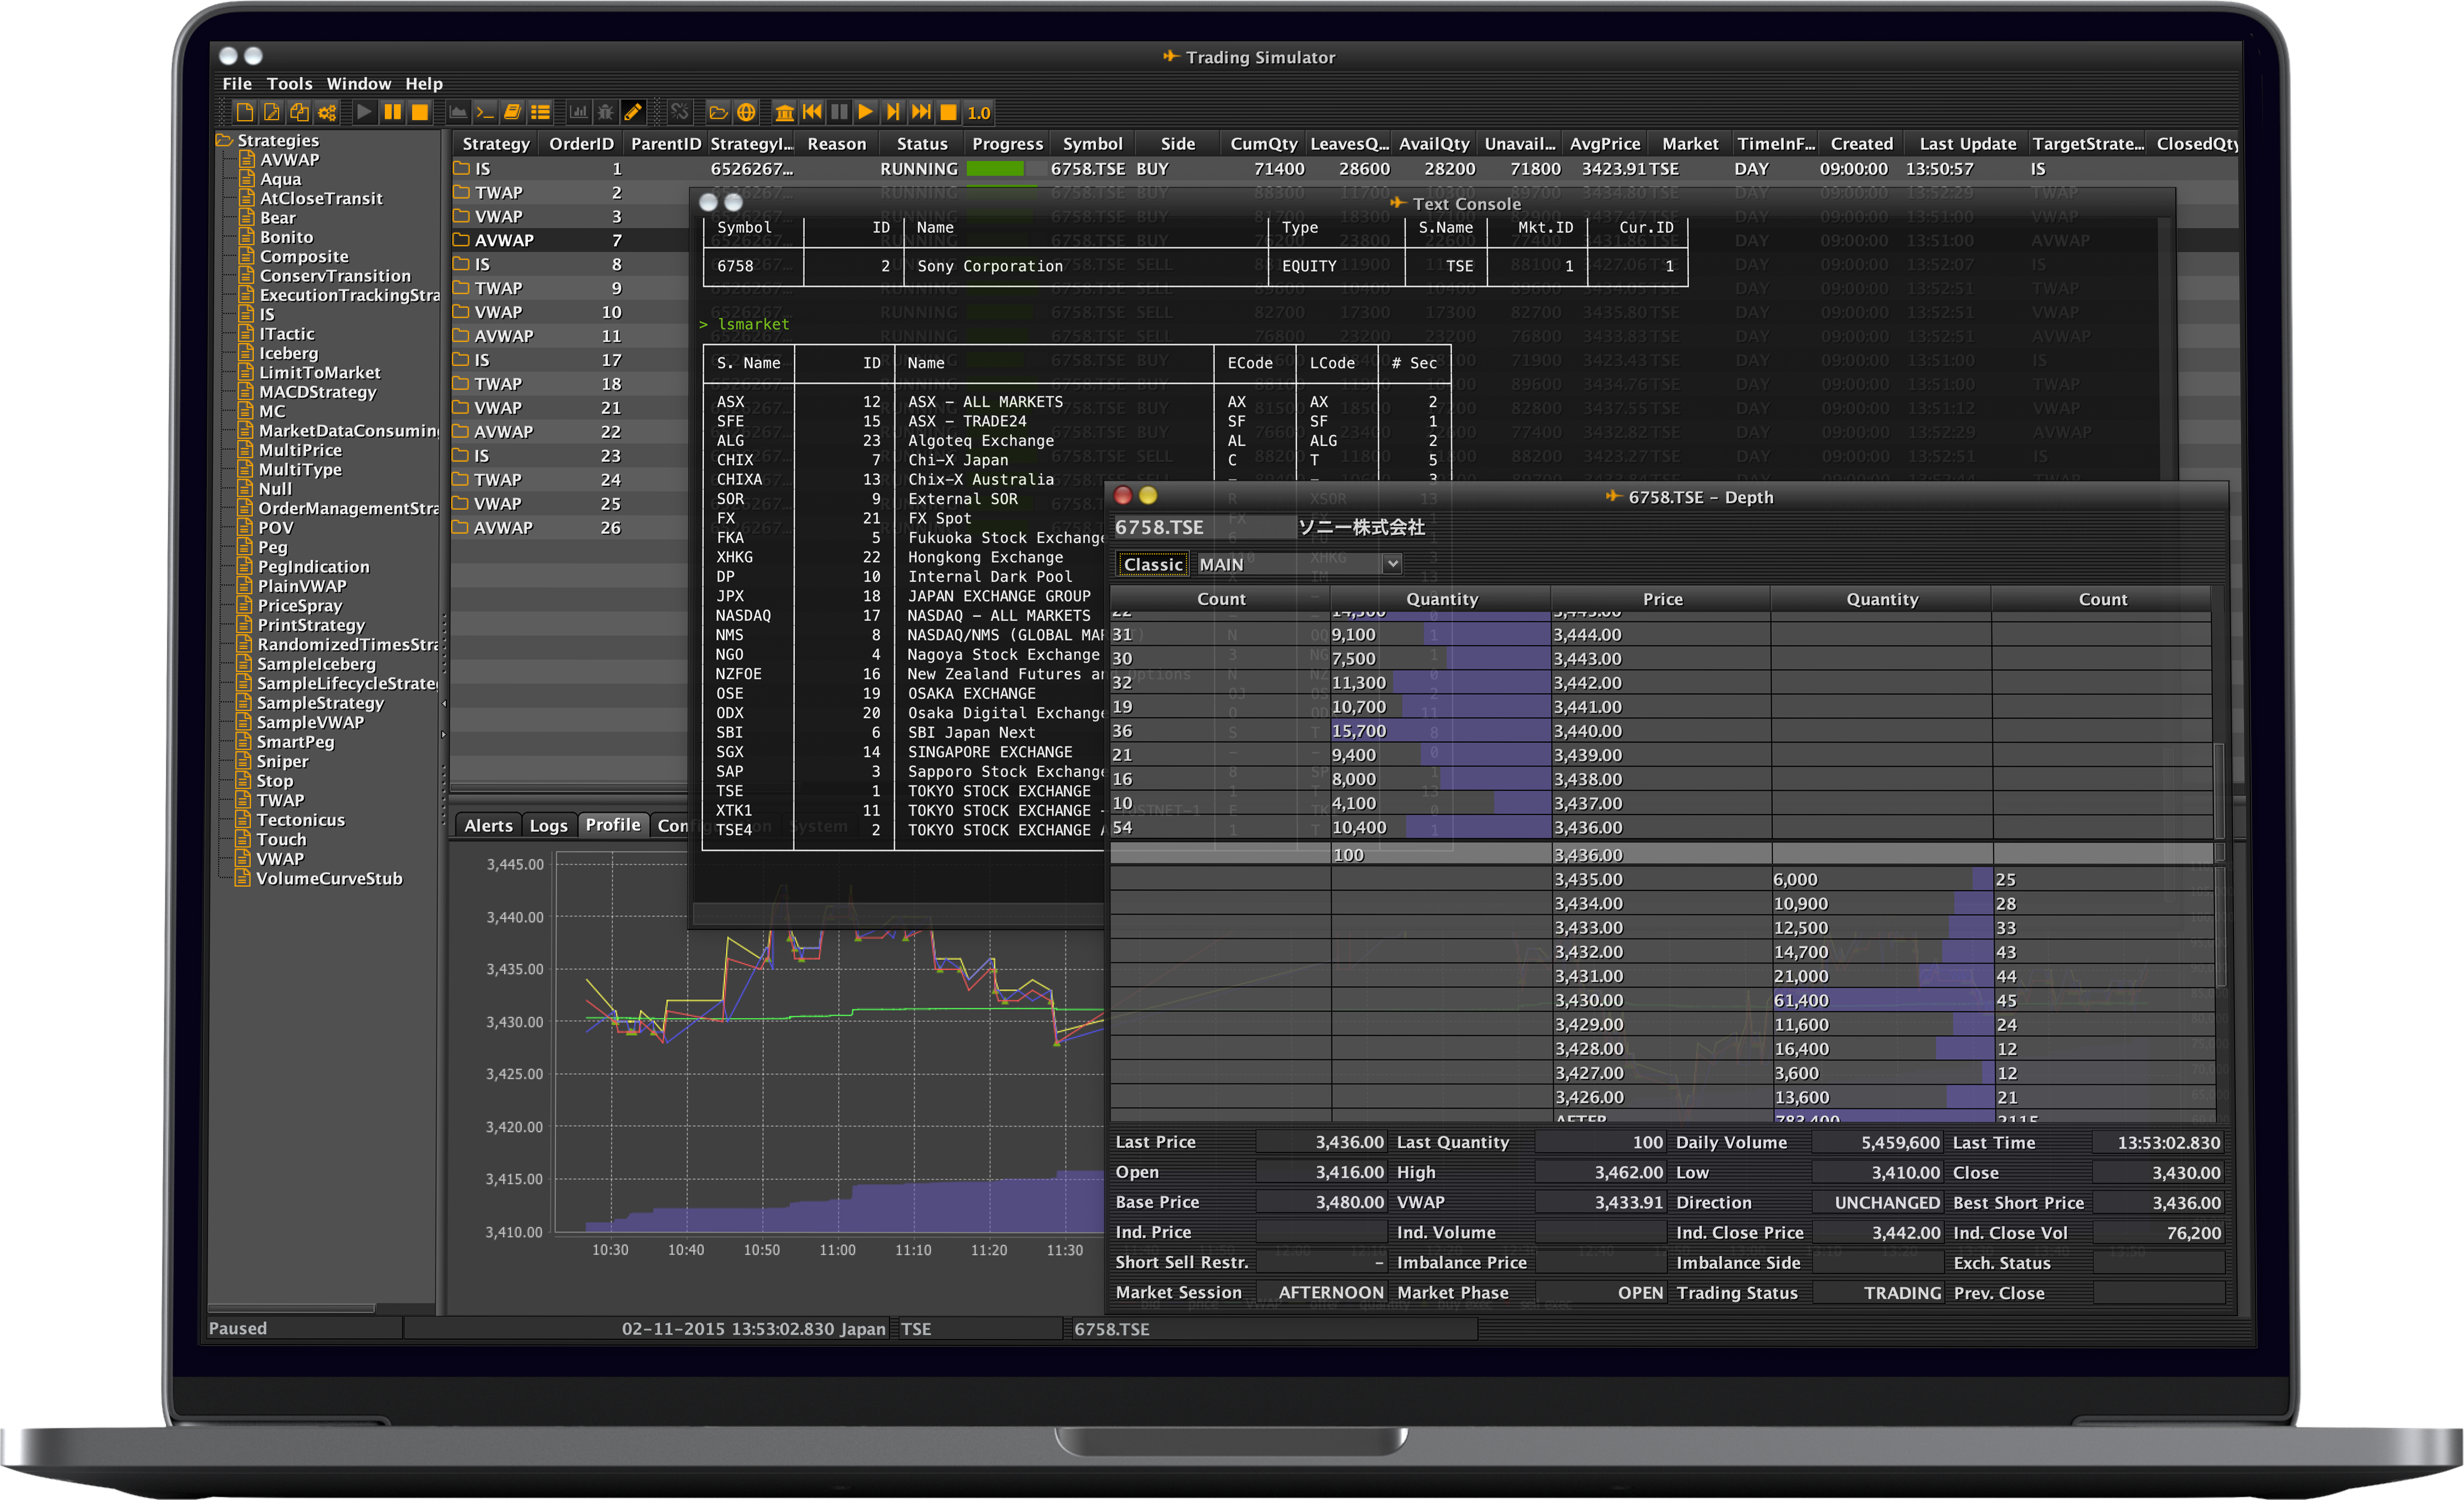Image resolution: width=2464 pixels, height=1500 pixels.
Task: Click the gears settings toolbar icon
Action: (x=327, y=112)
